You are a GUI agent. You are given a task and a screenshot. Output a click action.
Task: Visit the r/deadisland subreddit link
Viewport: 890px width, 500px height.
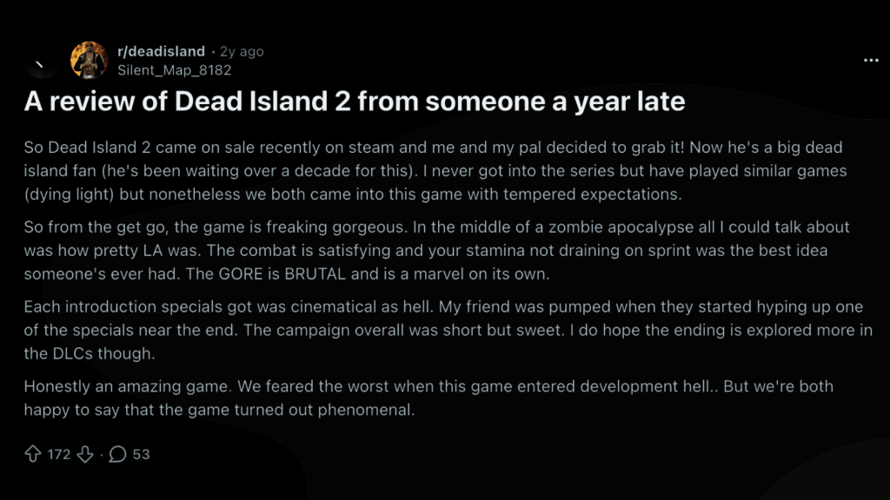tap(161, 51)
